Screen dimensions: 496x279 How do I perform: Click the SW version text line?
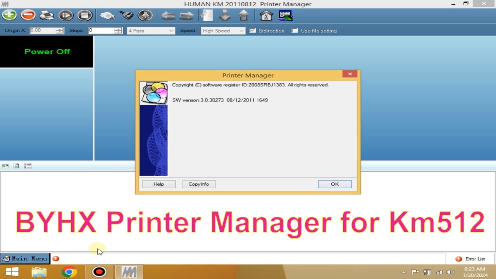[220, 100]
